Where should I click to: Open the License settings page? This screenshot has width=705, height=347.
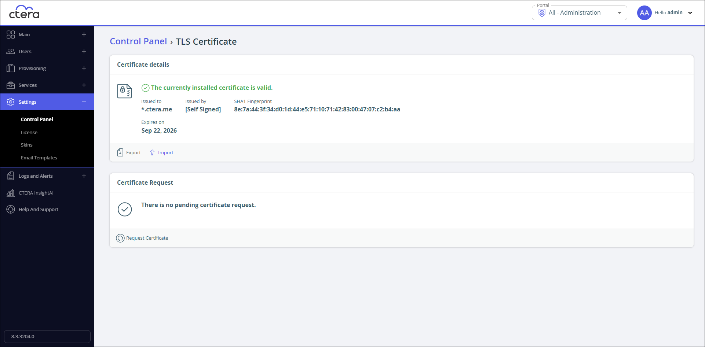pyautogui.click(x=29, y=132)
